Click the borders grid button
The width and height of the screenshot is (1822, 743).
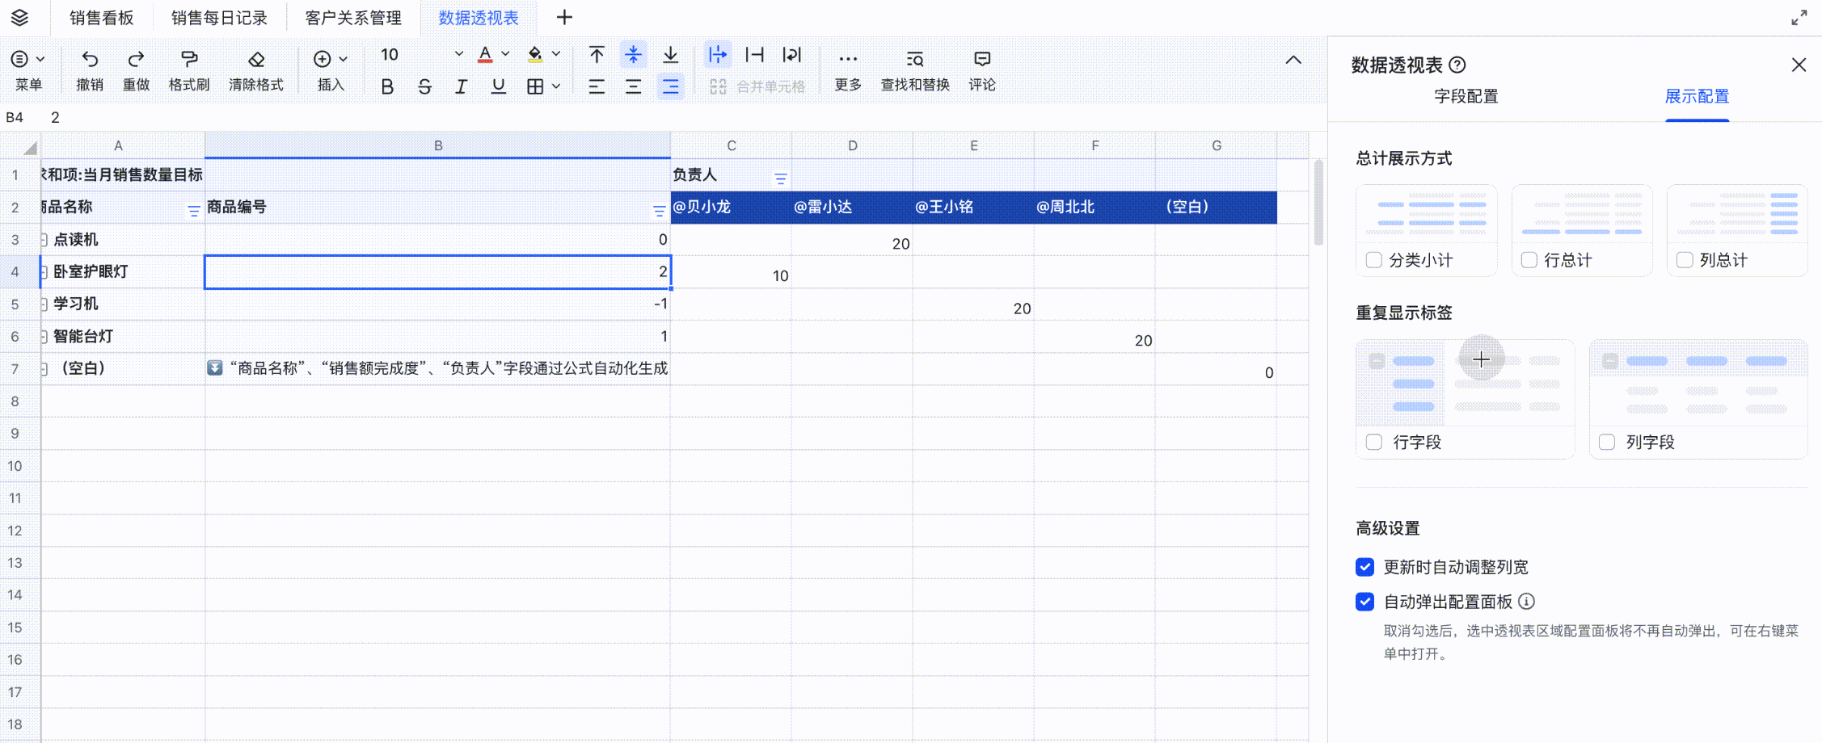535,86
